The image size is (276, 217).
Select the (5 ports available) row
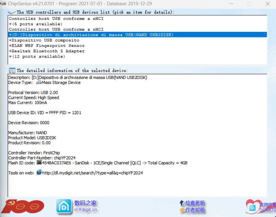(x=137, y=24)
